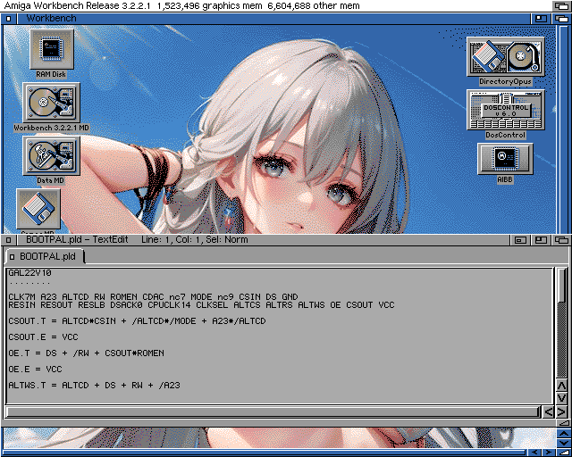Click the CSOUT.T equation line

[137, 321]
